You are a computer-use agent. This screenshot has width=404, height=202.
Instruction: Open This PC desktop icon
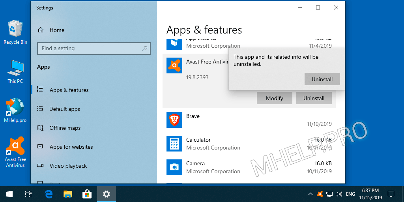15,71
